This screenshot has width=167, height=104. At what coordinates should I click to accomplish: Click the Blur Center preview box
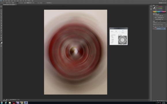click(122, 40)
